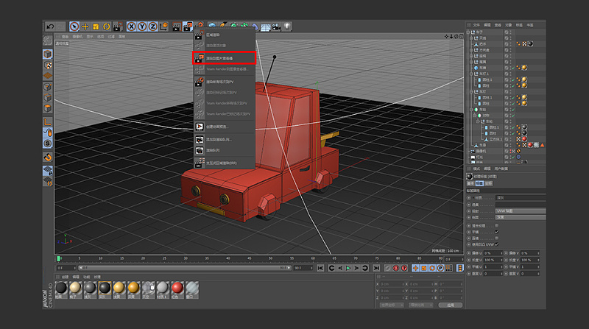This screenshot has width=589, height=329.
Task: Click the Apply button in Coordinates panel
Action: click(451, 305)
